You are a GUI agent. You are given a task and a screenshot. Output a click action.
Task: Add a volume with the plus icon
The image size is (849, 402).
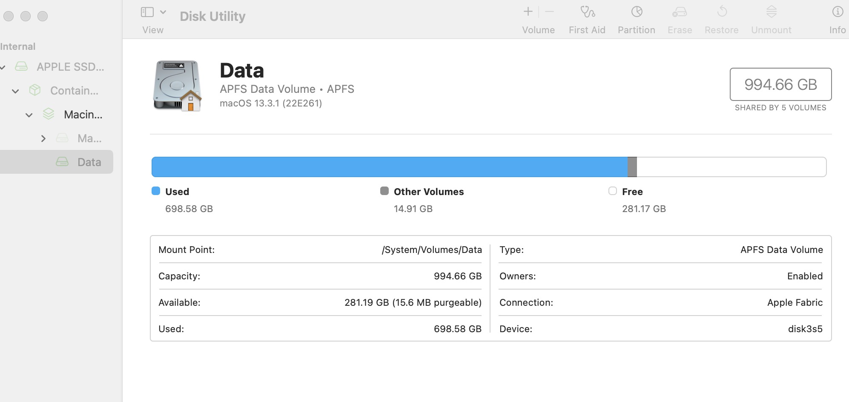coord(528,12)
